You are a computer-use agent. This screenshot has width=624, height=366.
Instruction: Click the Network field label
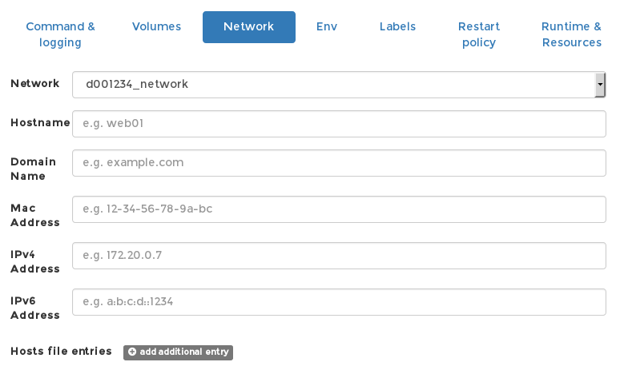(35, 83)
